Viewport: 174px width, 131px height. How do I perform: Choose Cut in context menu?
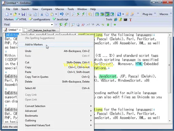(56, 62)
